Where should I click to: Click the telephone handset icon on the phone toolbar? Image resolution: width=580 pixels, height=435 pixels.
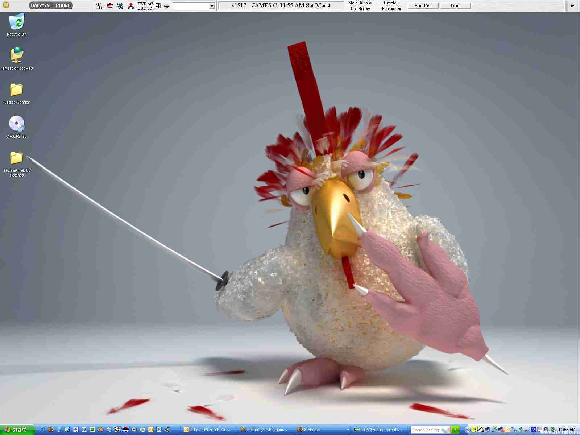coord(99,5)
